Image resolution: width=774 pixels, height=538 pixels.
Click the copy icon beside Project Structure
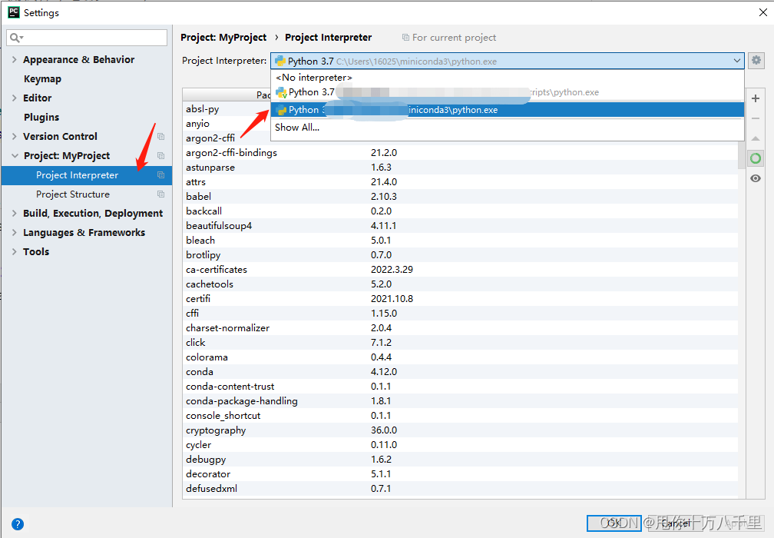[x=160, y=194]
